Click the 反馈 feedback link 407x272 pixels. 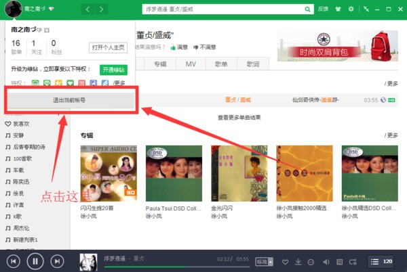pyautogui.click(x=323, y=9)
